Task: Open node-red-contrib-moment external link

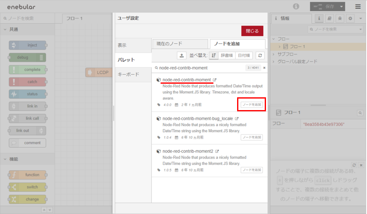Action: point(214,80)
